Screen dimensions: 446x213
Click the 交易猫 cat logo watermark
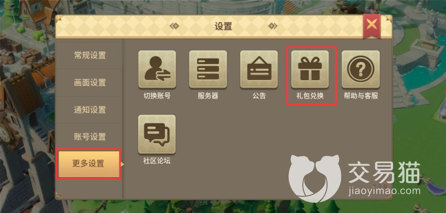point(314,178)
